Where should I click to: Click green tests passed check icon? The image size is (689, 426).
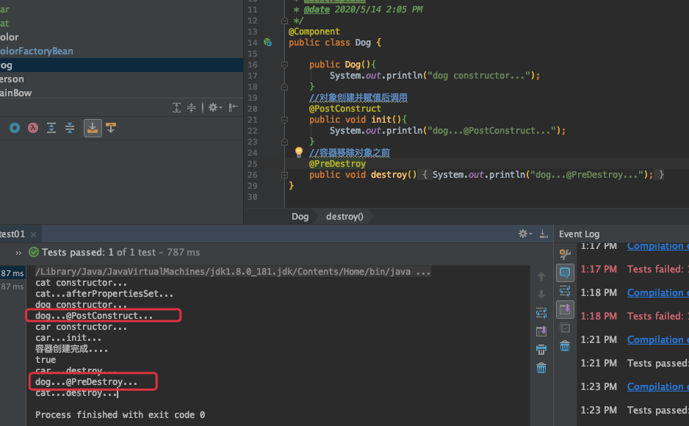pos(33,252)
